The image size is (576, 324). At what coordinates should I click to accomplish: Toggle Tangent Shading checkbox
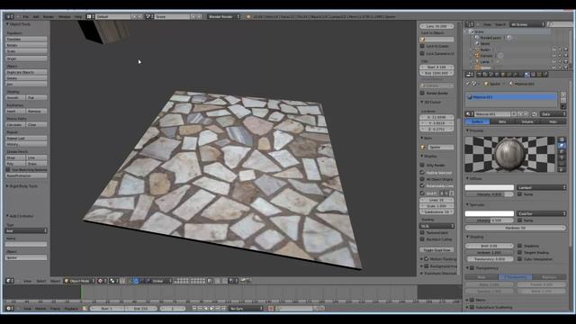pos(519,252)
